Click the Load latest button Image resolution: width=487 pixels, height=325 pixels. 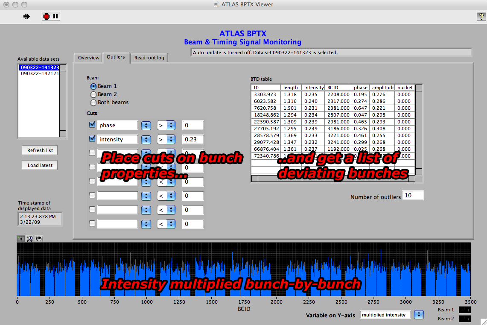(40, 165)
